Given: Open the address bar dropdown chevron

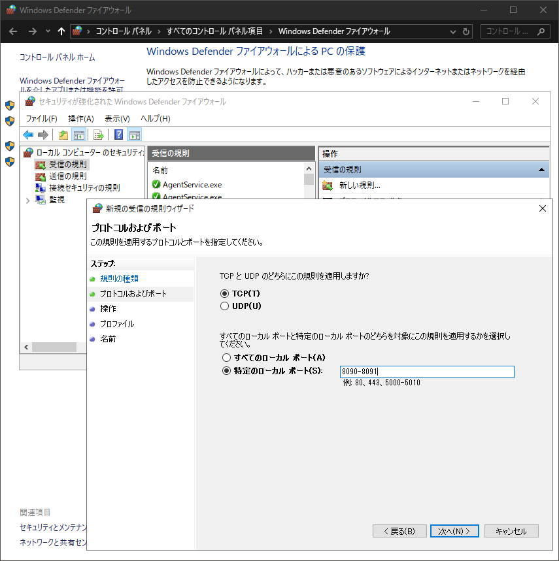Looking at the screenshot, I should pos(452,31).
